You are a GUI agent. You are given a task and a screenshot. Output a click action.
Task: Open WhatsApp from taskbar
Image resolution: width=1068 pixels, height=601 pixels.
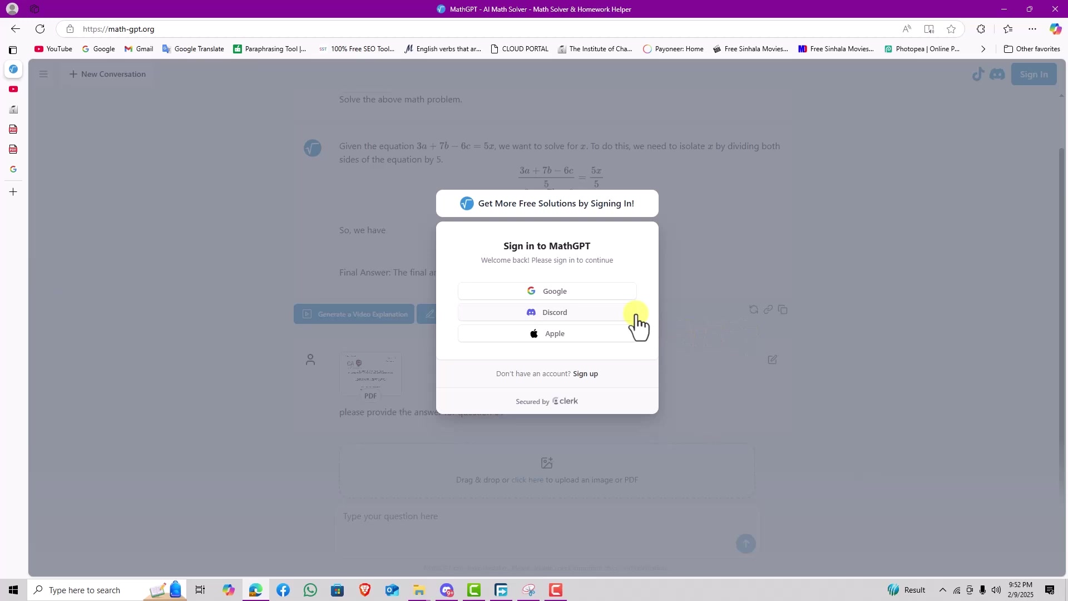click(310, 590)
